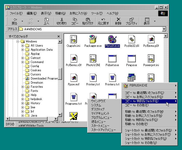Image resolution: width=182 pixels, height=150 pixels.
Task: Open the お気に入り(A) menu
Action: 78,13
